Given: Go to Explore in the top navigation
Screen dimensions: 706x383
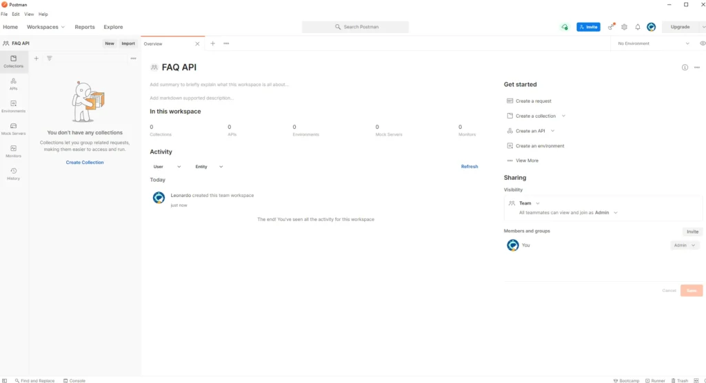Looking at the screenshot, I should point(113,27).
